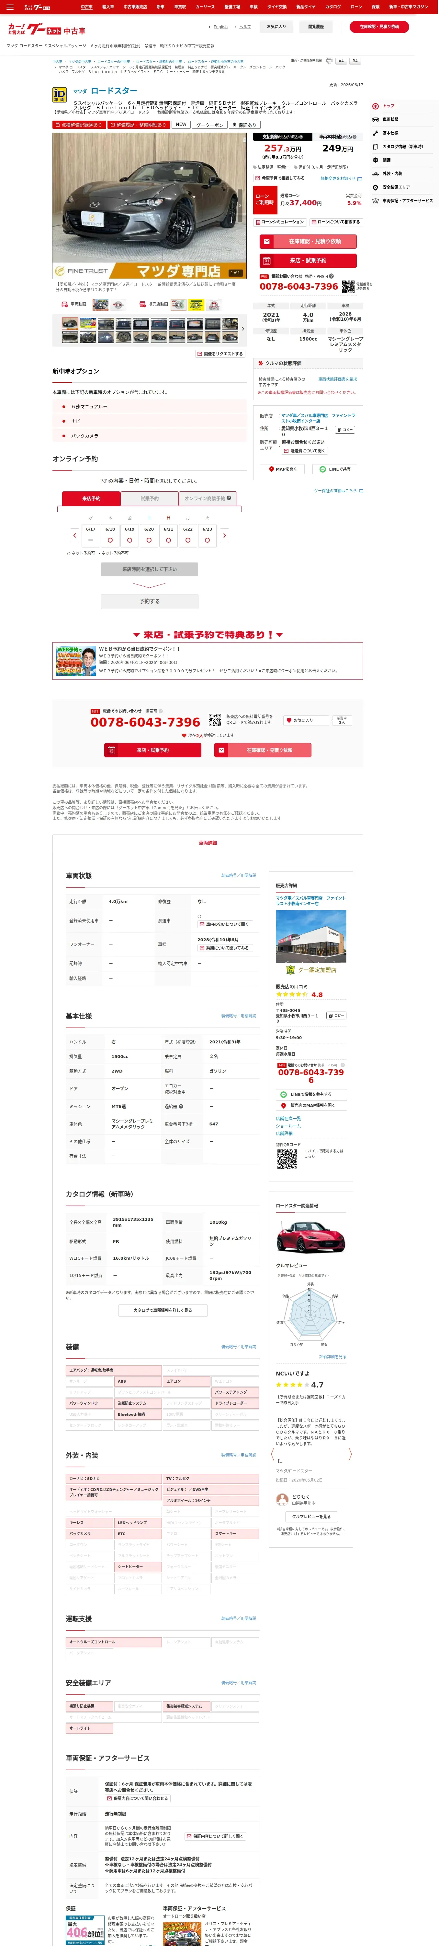Click 画像をリクエストする below the gallery

click(220, 354)
